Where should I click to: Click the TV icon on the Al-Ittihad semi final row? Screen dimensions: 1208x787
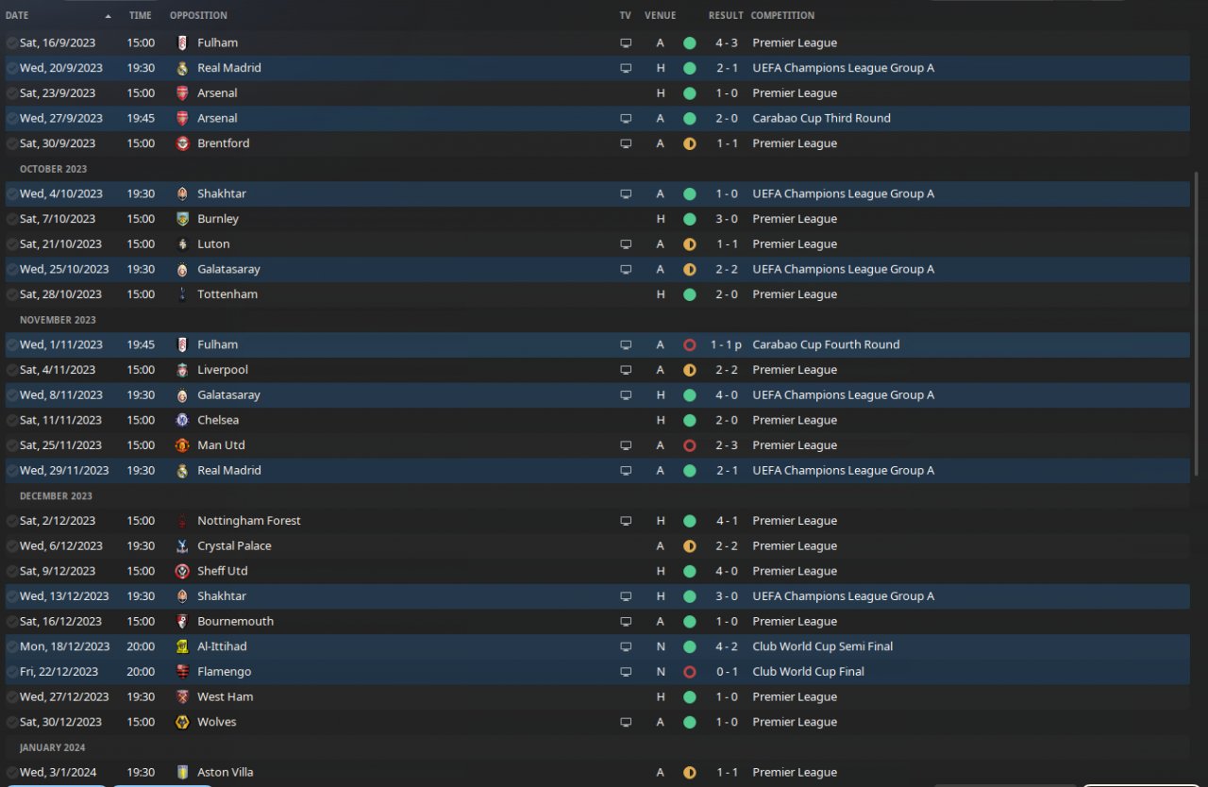(626, 646)
